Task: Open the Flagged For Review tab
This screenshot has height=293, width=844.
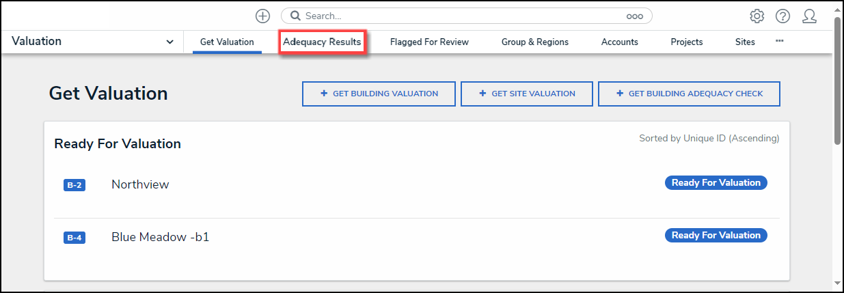Action: pyautogui.click(x=429, y=42)
